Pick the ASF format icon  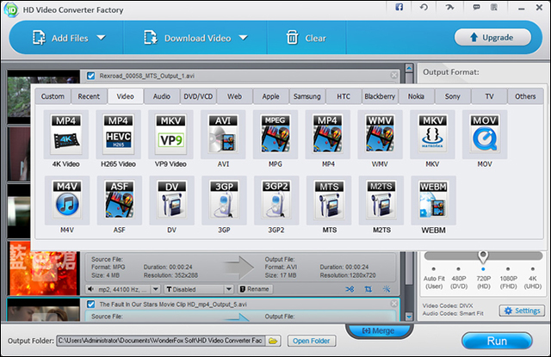tap(120, 200)
